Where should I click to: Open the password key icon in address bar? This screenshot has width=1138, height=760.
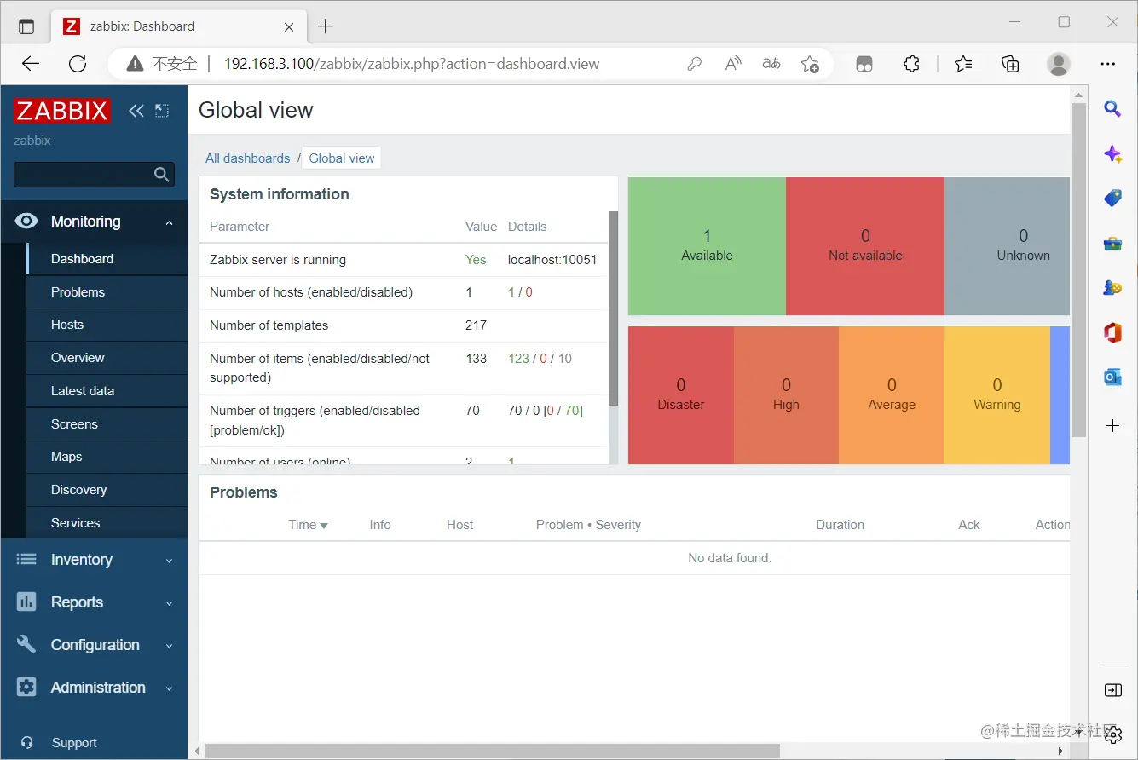[695, 64]
